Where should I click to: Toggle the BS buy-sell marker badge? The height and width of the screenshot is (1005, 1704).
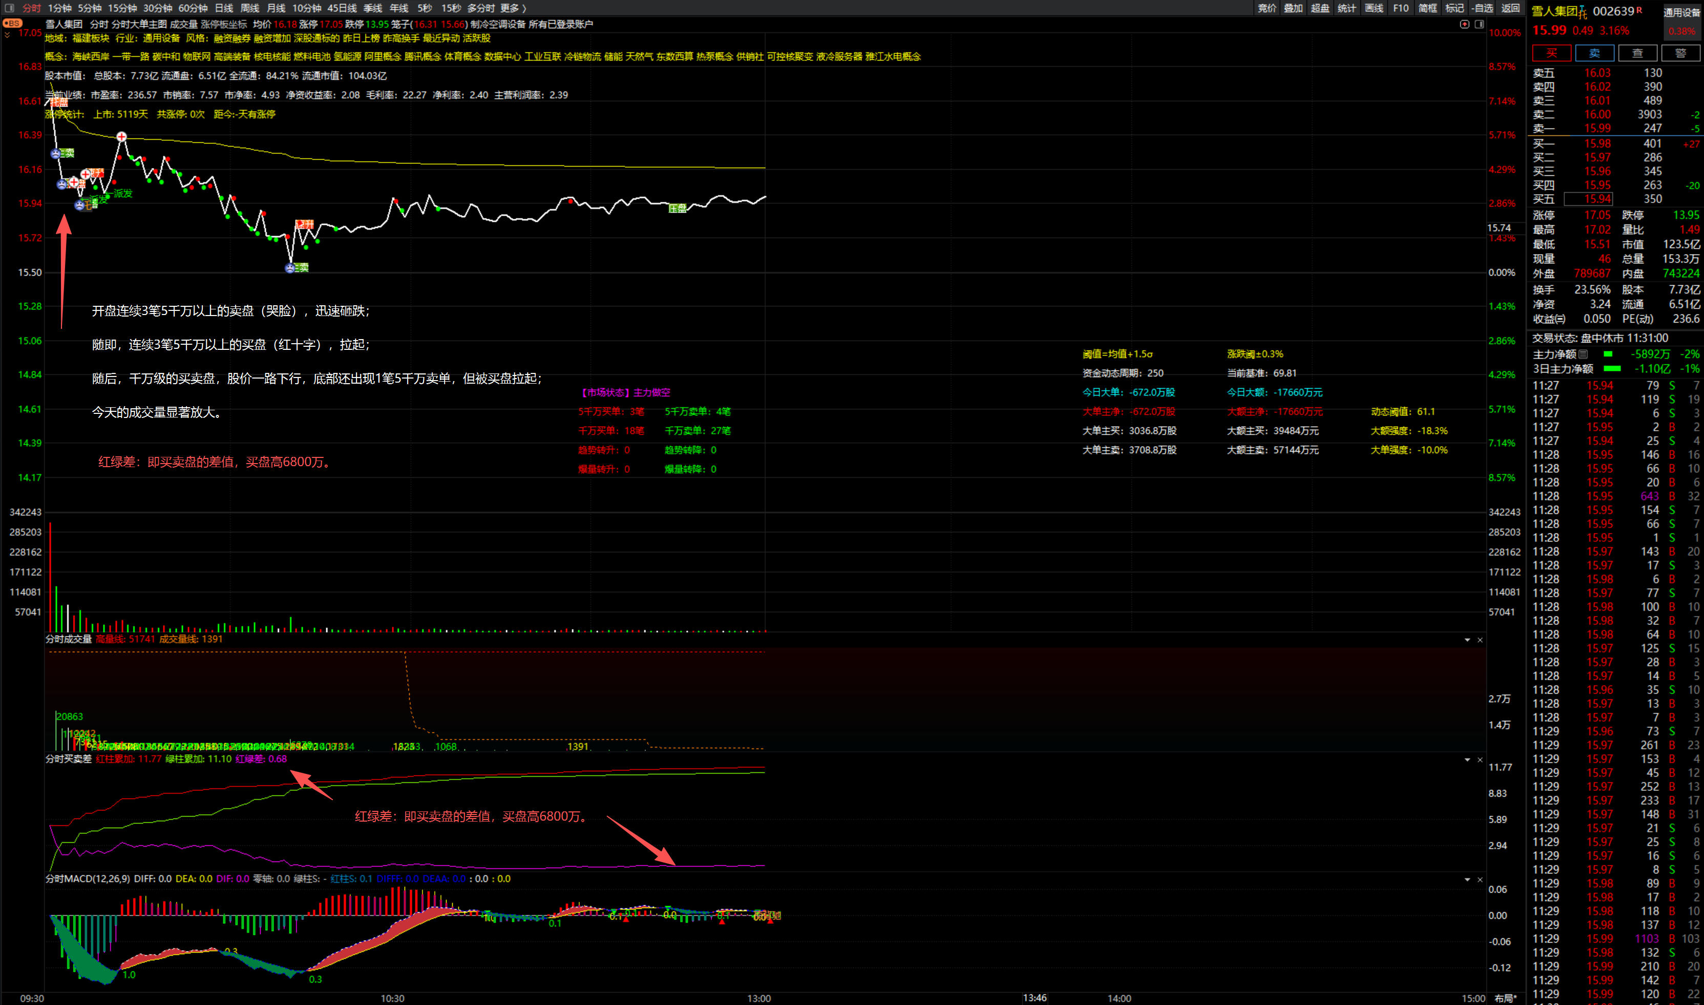coord(12,23)
